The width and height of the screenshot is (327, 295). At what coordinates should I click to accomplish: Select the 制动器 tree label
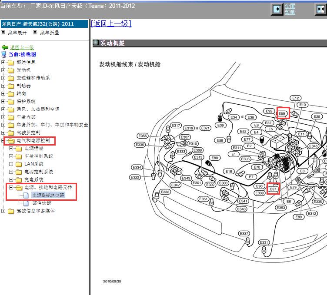(24, 86)
